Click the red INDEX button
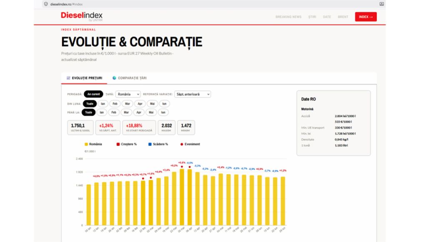 pos(366,17)
